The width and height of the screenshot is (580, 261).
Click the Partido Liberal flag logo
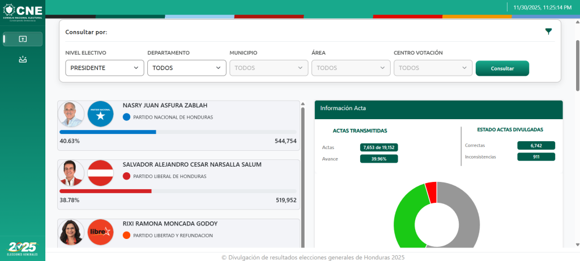point(101,173)
